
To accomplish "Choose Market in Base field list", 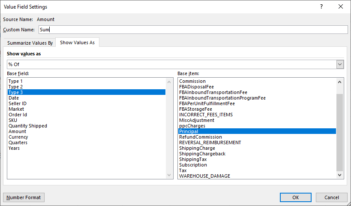I will pos(87,109).
